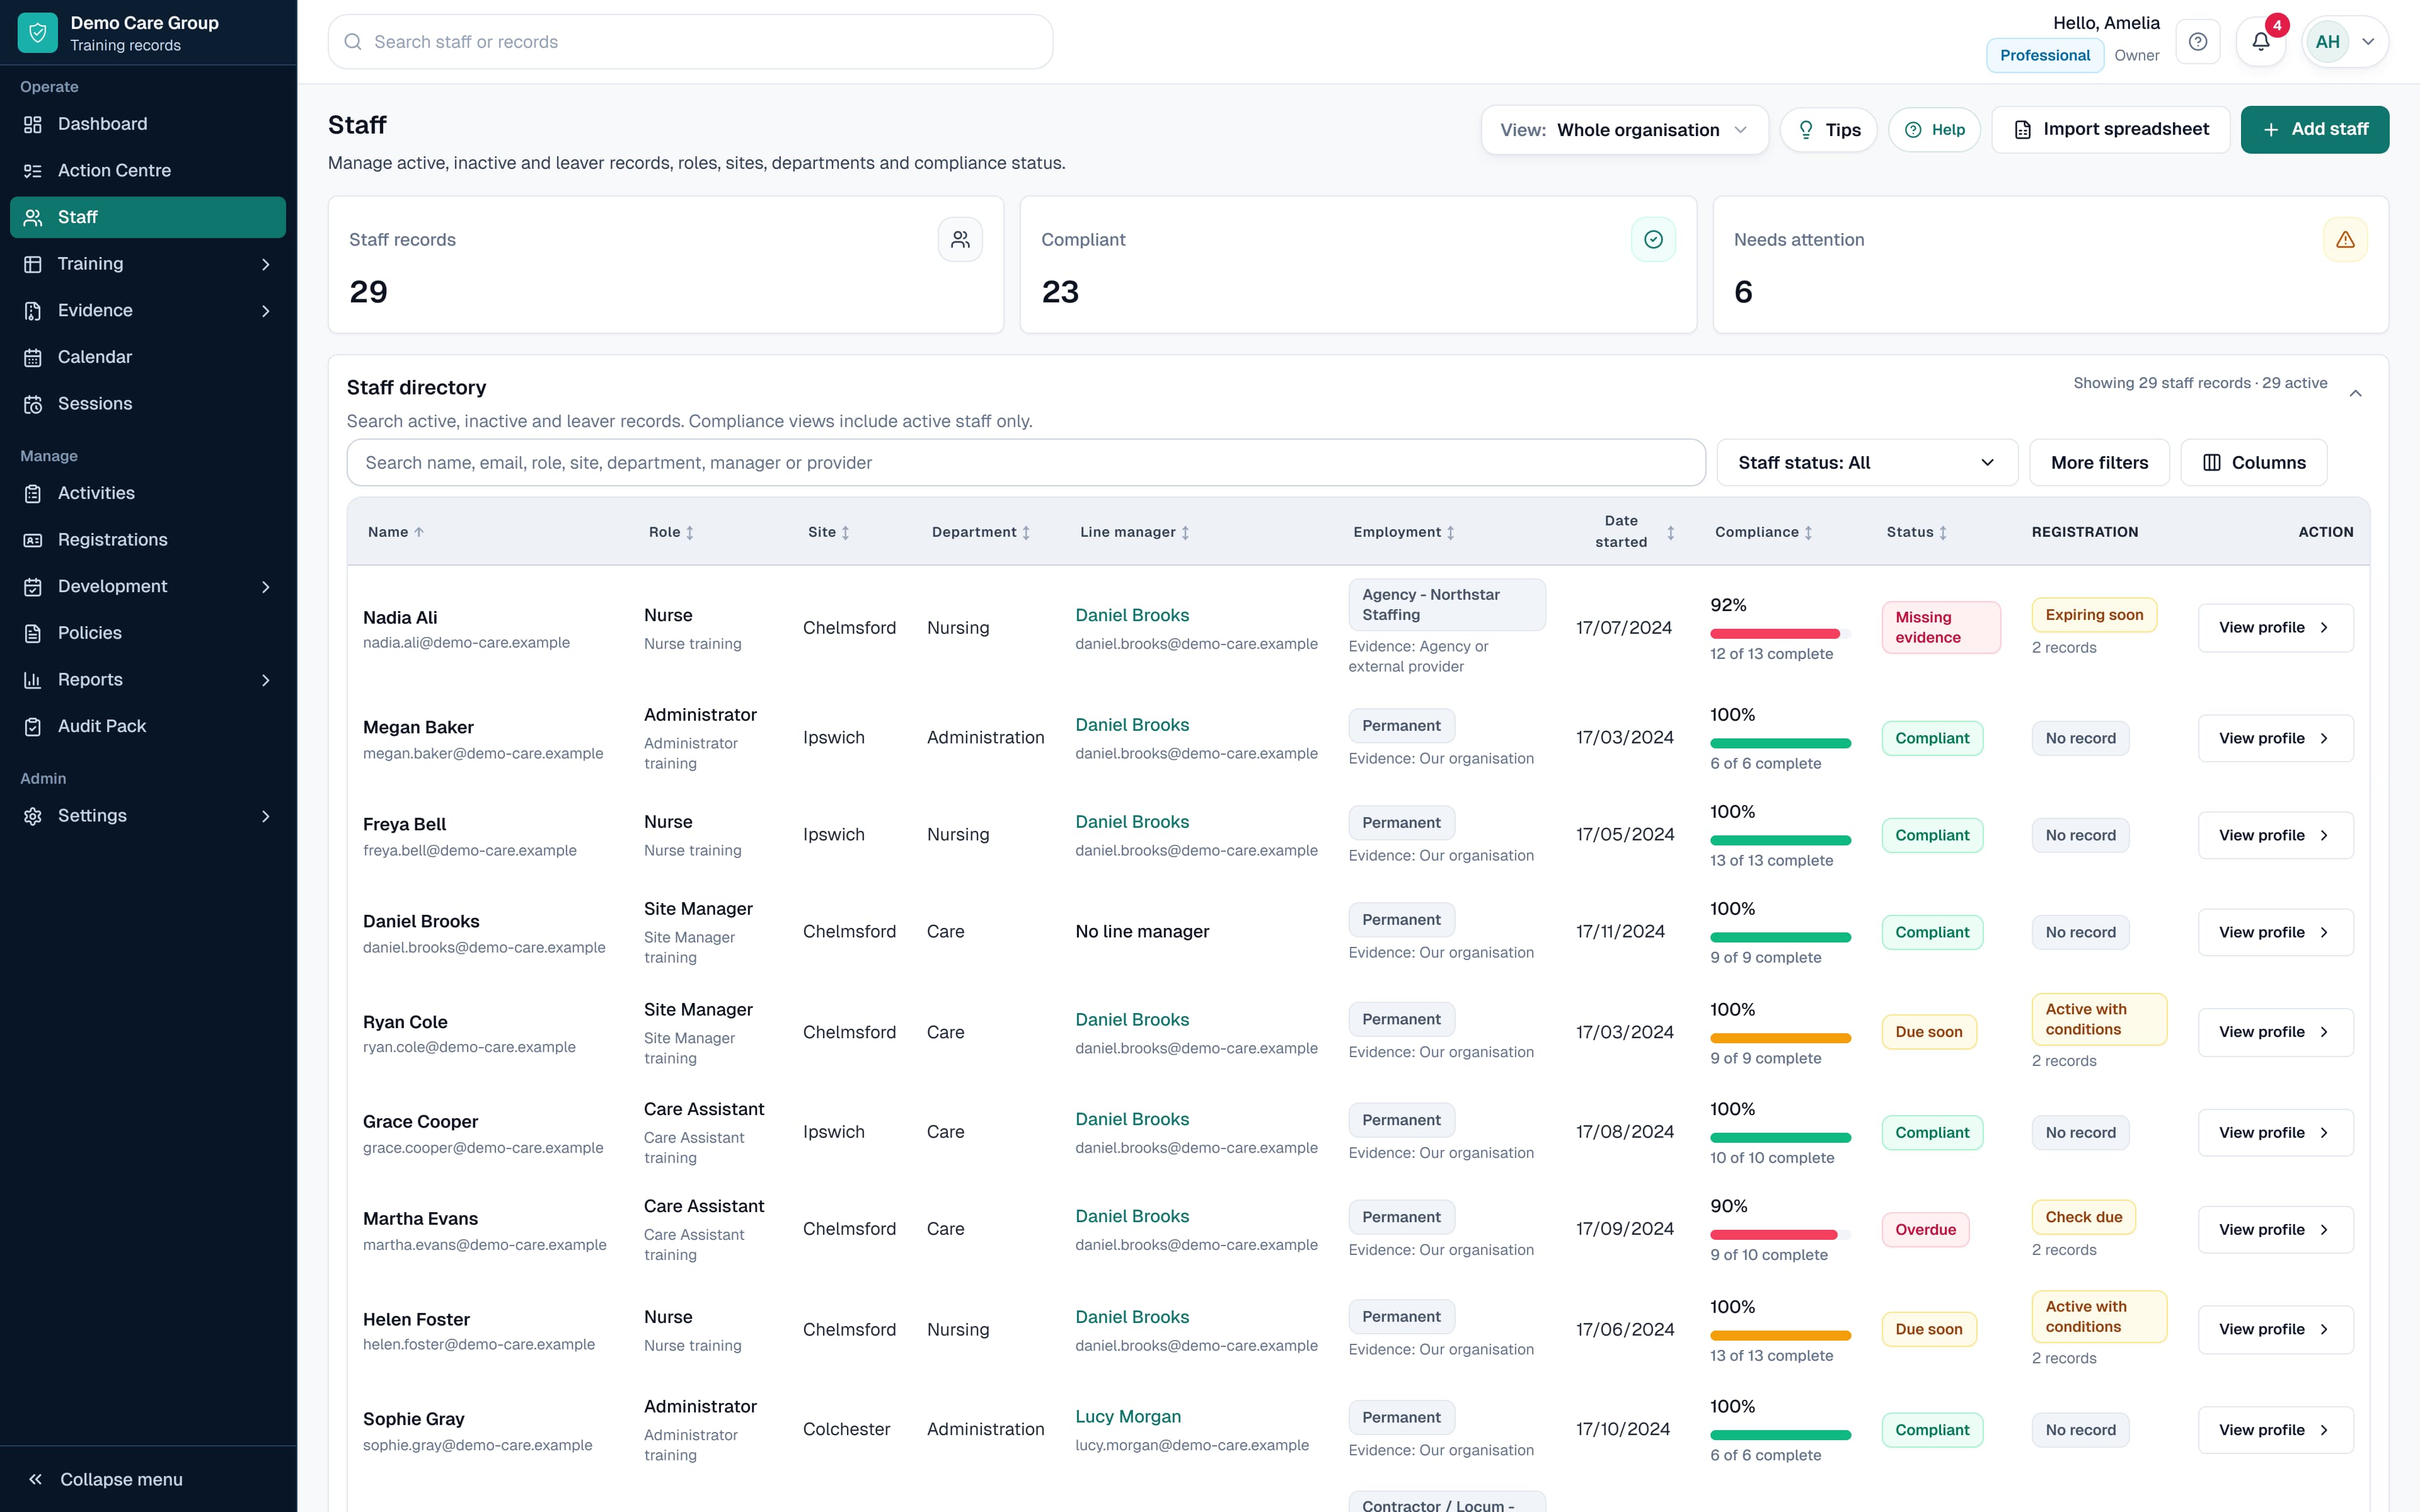Click the Sessions clock-calendar icon

click(x=33, y=404)
